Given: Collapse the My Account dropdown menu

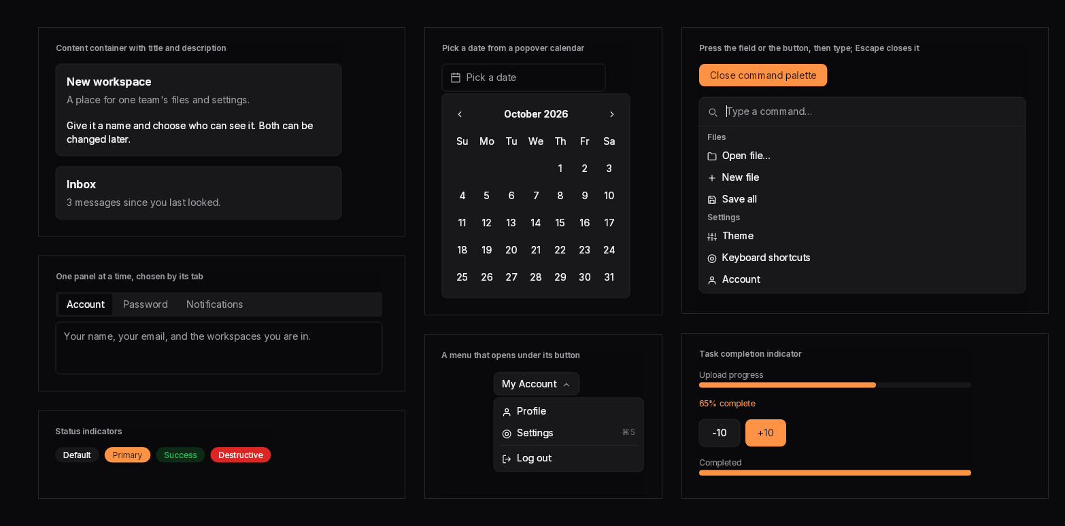Looking at the screenshot, I should click(x=537, y=384).
